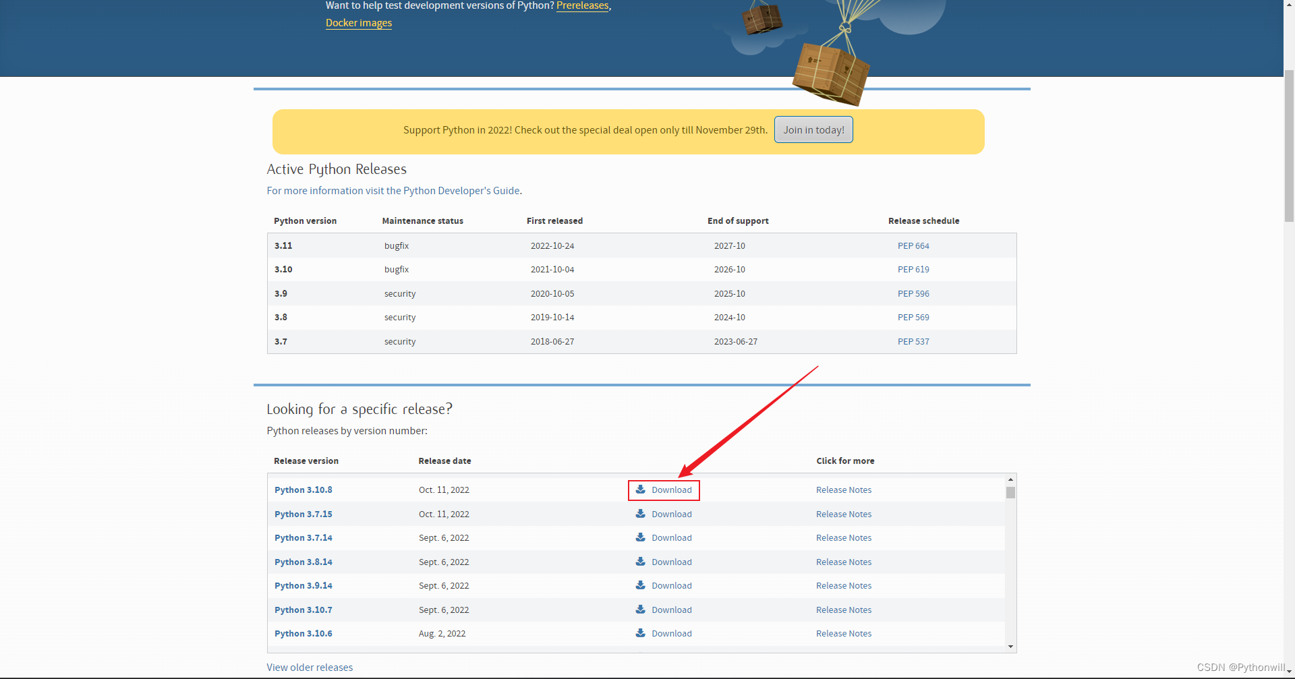
Task: Open Python 3.9.14 release page
Action: tap(304, 586)
